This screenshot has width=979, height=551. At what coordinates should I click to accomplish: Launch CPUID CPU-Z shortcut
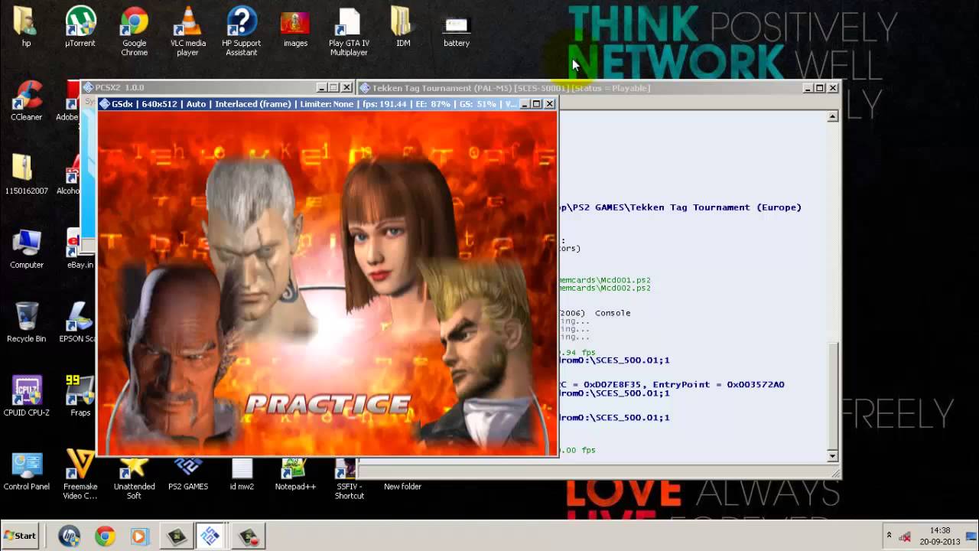tap(26, 396)
